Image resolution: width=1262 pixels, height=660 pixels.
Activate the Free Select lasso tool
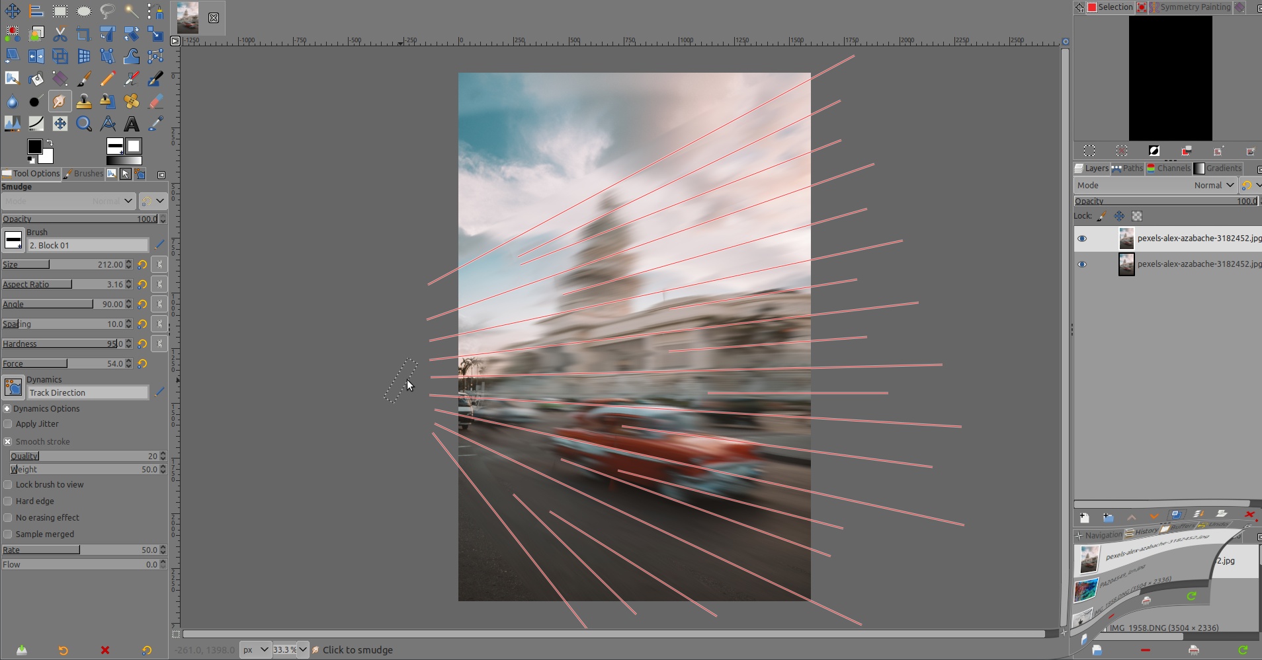tap(108, 11)
